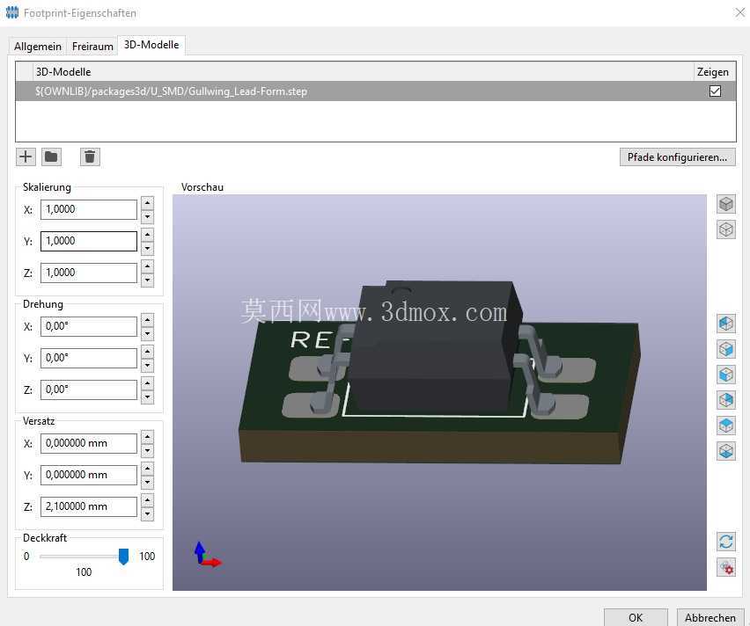This screenshot has width=750, height=626.
Task: Click the solid cube view icon at the top right of the preview
Action: point(726,204)
